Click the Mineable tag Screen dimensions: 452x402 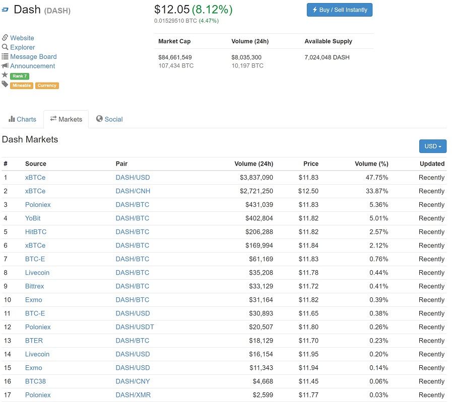22,86
